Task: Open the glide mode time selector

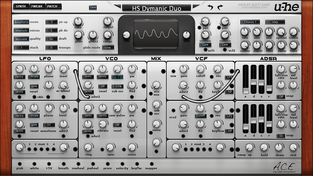Action: pos(108,47)
